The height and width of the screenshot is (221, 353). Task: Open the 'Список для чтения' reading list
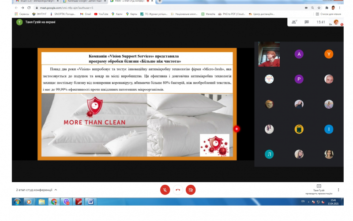tap(328, 14)
